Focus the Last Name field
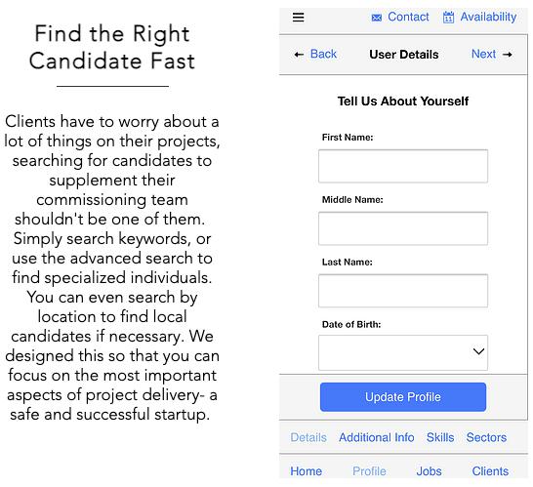Screen dimensions: 533x487 [403, 291]
